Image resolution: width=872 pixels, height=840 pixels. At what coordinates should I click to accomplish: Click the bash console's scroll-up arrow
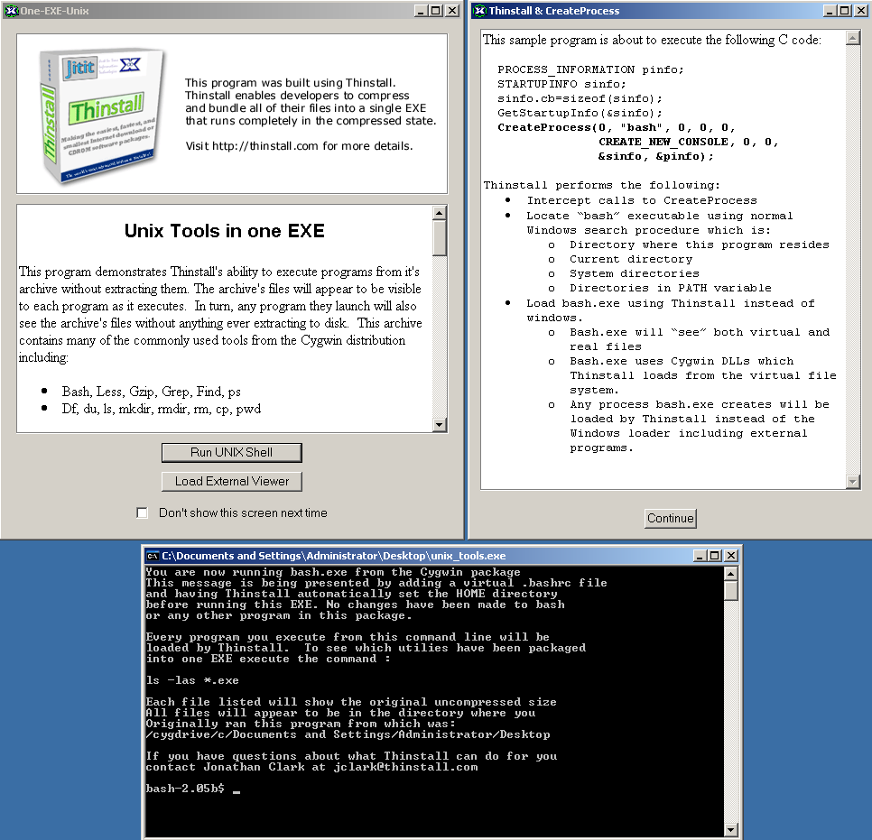coord(731,573)
